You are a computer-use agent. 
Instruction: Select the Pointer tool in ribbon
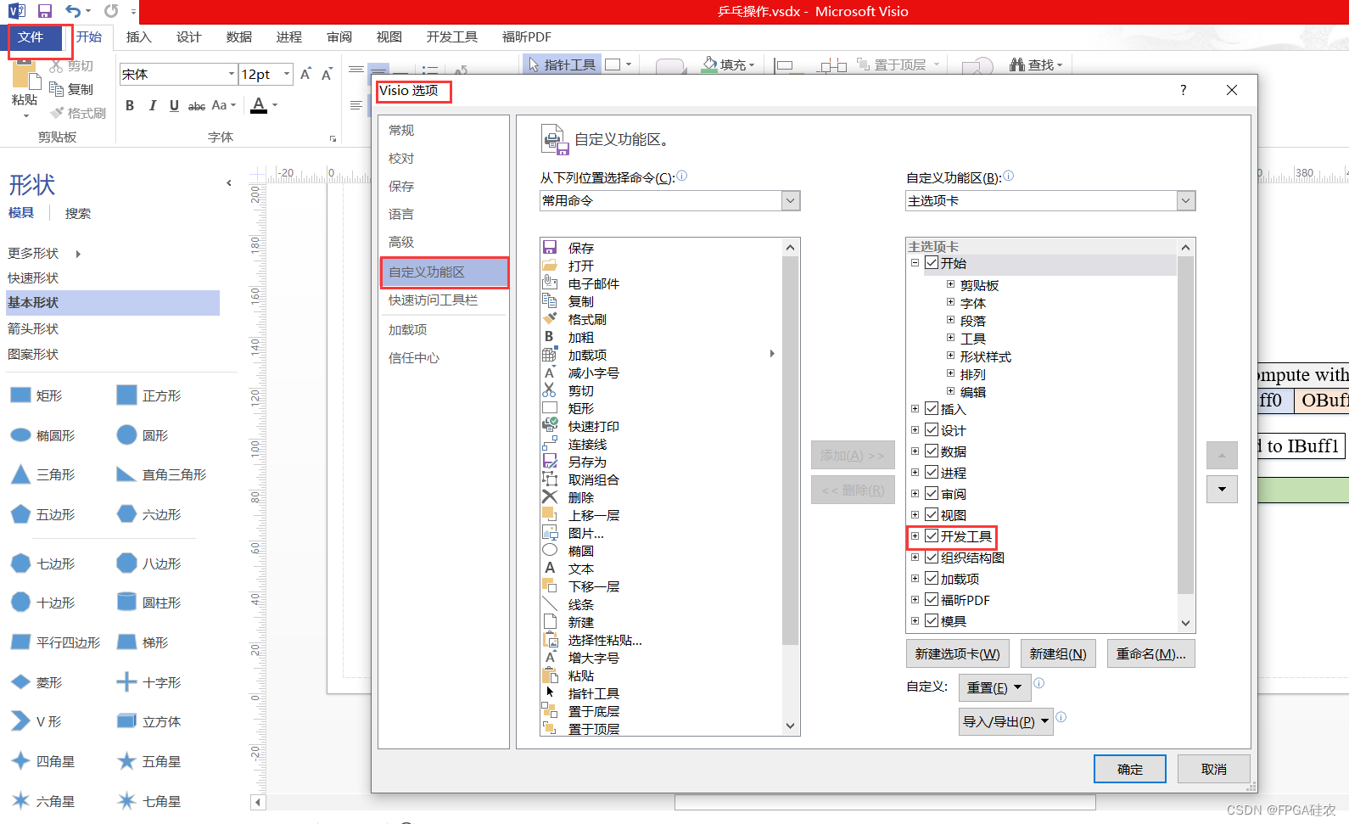[562, 64]
